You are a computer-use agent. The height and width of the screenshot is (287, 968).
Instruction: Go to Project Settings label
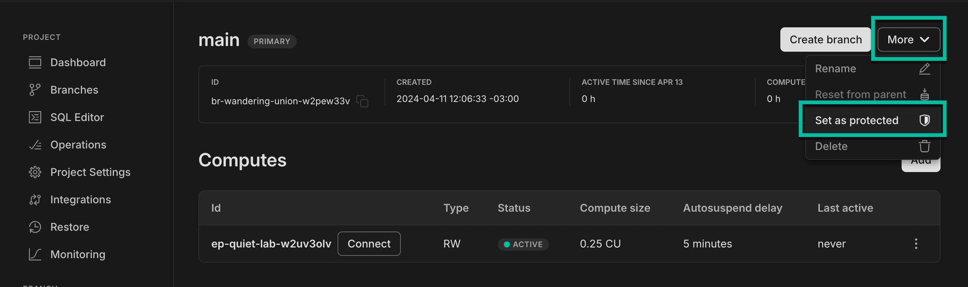(90, 172)
